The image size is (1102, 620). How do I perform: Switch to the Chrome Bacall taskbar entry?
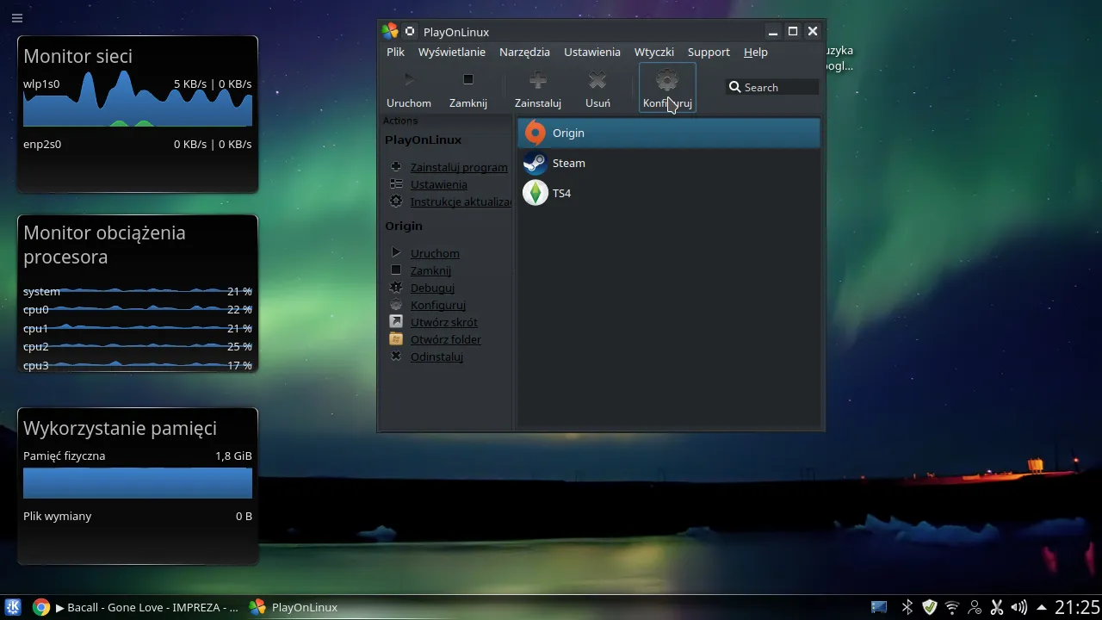(x=135, y=607)
